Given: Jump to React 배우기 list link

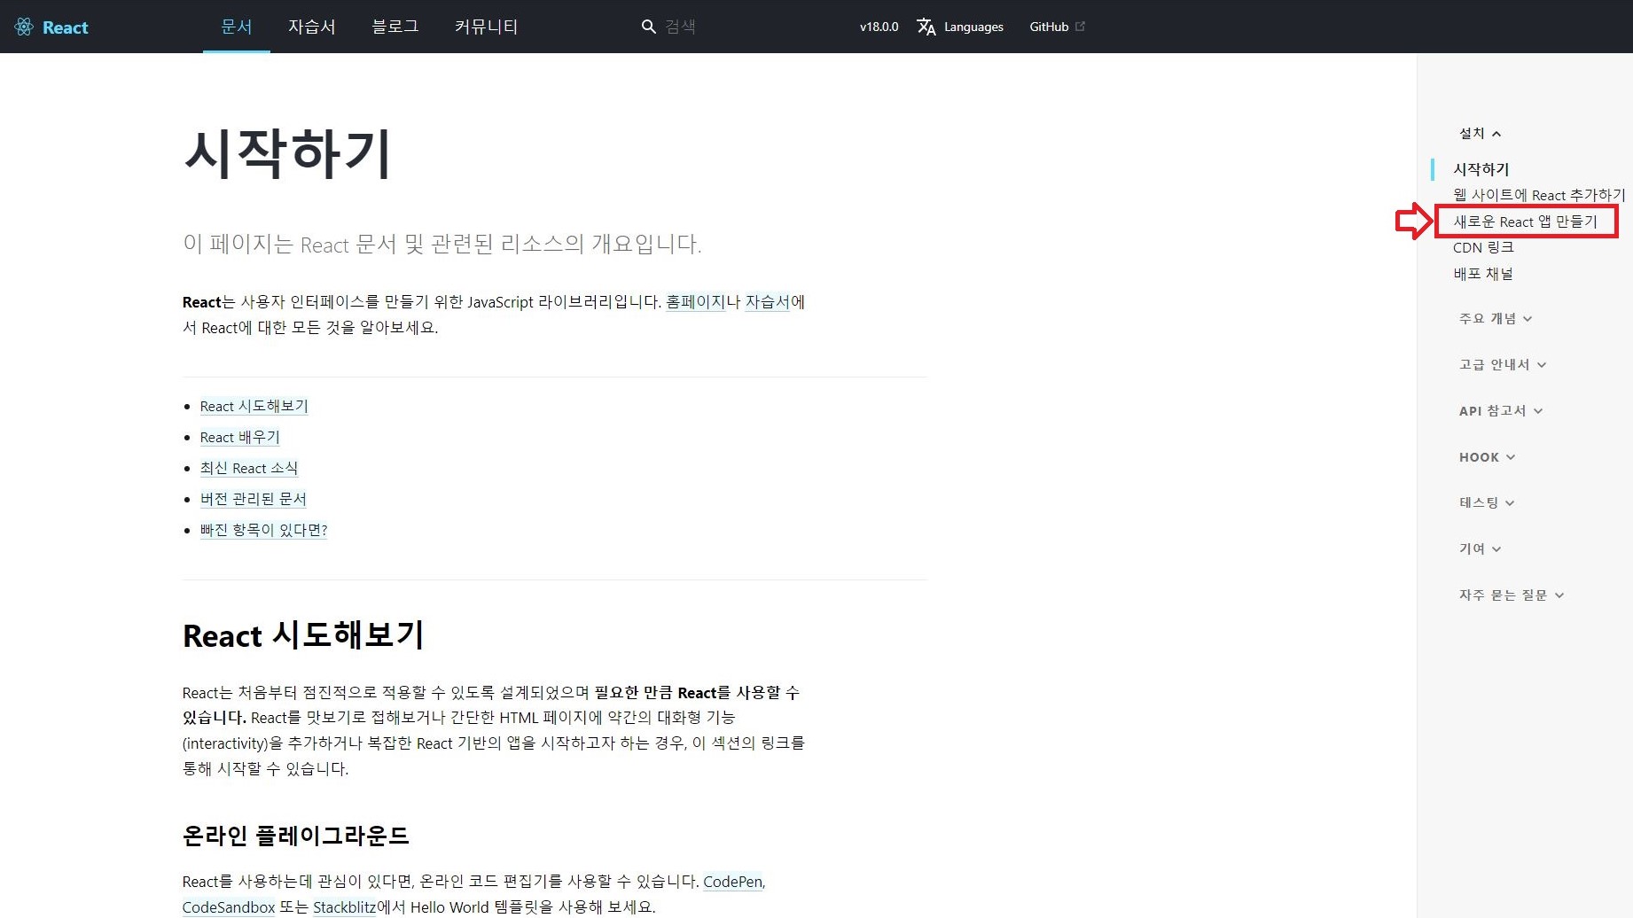Looking at the screenshot, I should (x=239, y=437).
